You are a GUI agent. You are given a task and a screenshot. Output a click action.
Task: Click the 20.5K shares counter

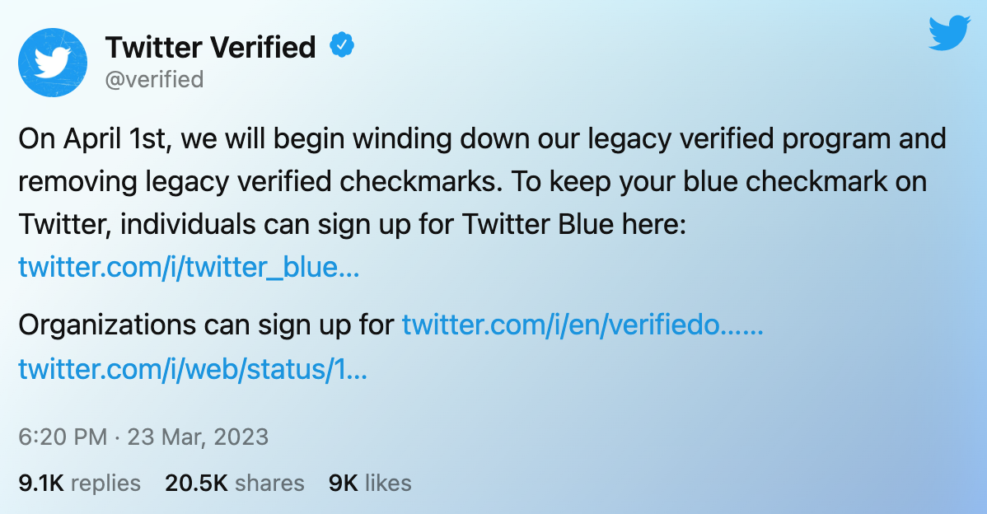pyautogui.click(x=198, y=484)
